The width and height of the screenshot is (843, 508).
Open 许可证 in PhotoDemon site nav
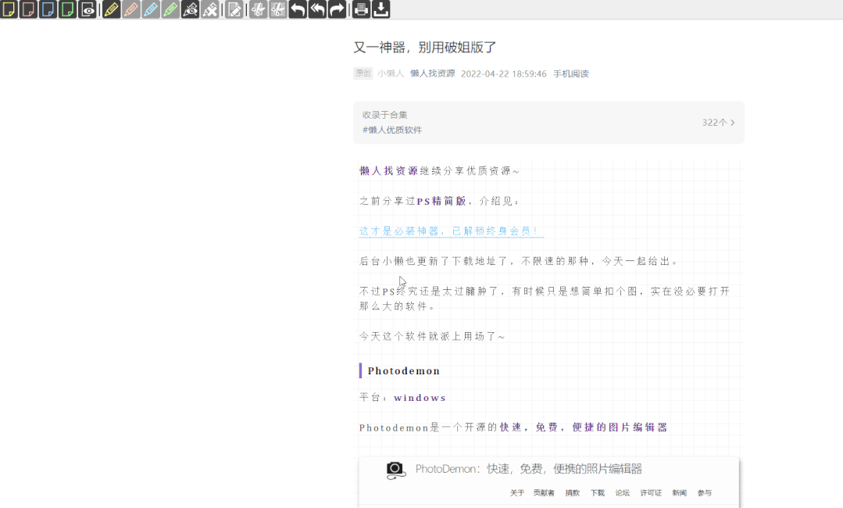click(x=651, y=493)
